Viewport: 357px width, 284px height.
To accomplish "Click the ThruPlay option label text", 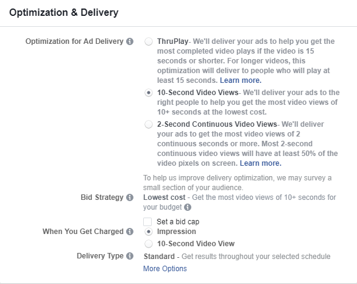I will pyautogui.click(x=172, y=41).
